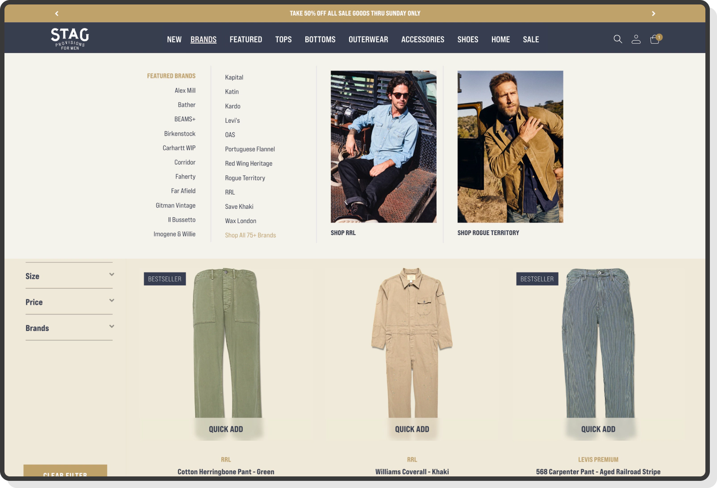Select the Carhartt WIP brand link
The width and height of the screenshot is (717, 488).
179,148
